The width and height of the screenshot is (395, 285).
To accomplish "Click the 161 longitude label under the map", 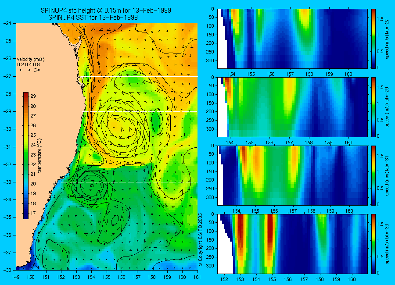I will point(197,277).
